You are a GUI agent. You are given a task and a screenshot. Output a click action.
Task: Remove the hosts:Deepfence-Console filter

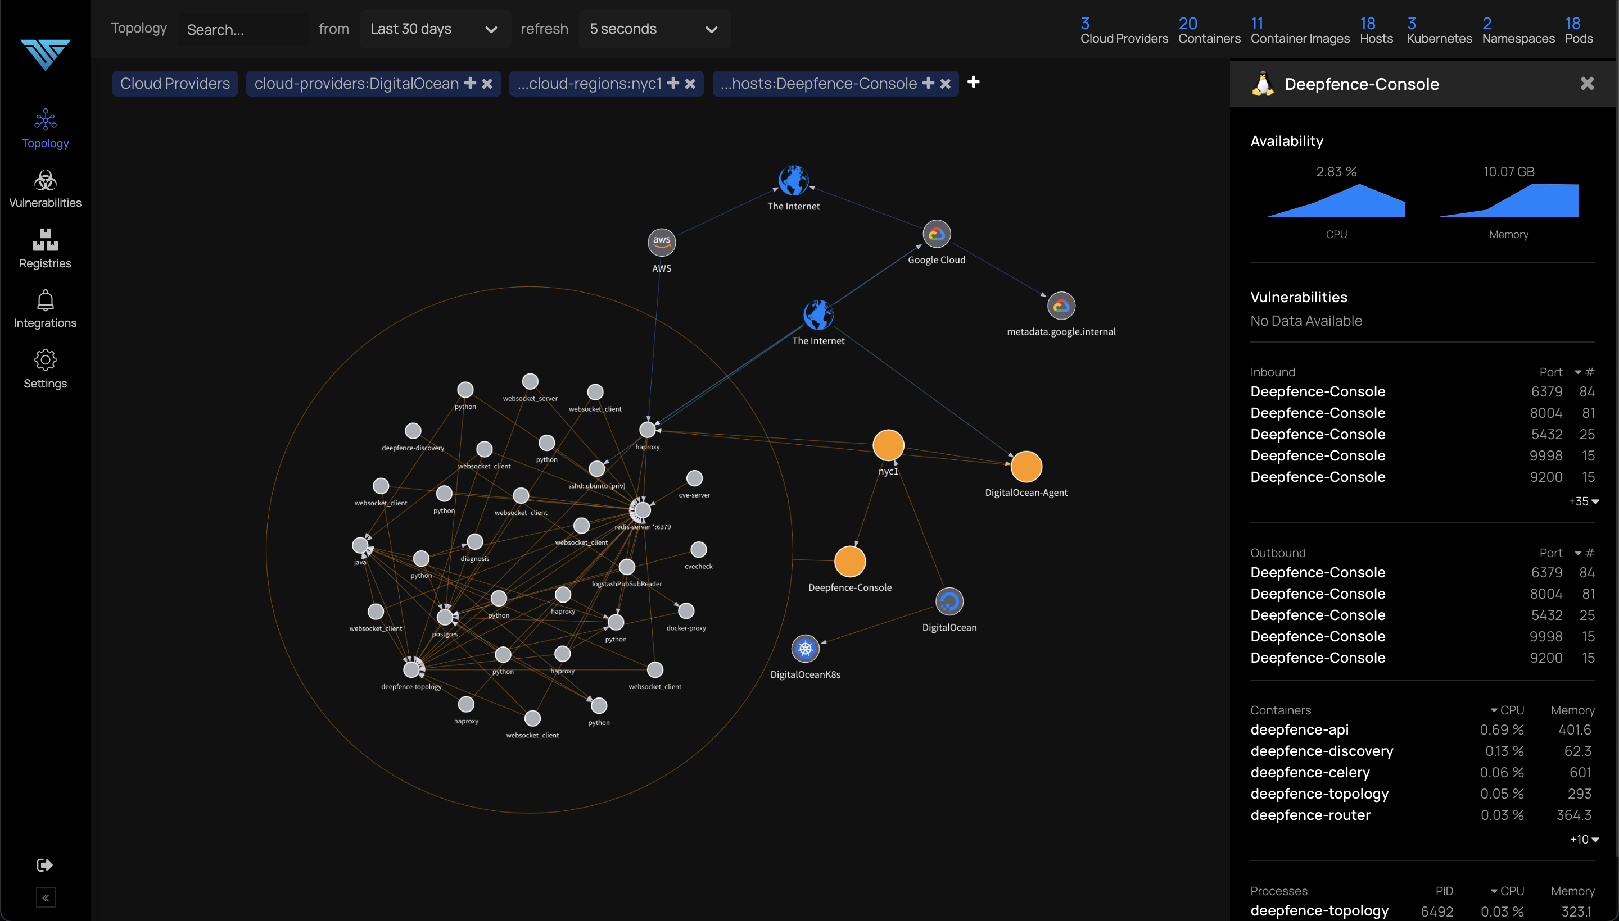pyautogui.click(x=944, y=84)
